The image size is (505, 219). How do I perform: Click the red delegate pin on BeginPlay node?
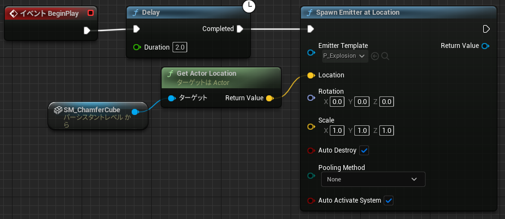pos(90,13)
